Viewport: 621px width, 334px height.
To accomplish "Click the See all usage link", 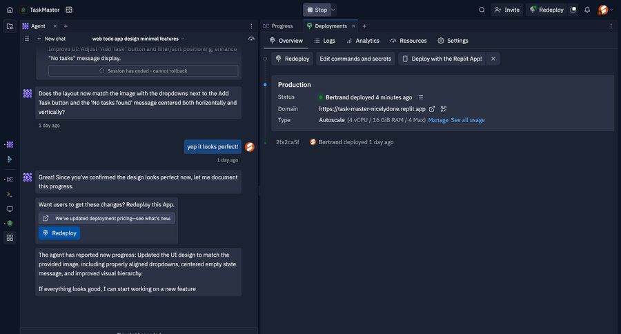I will tap(467, 120).
